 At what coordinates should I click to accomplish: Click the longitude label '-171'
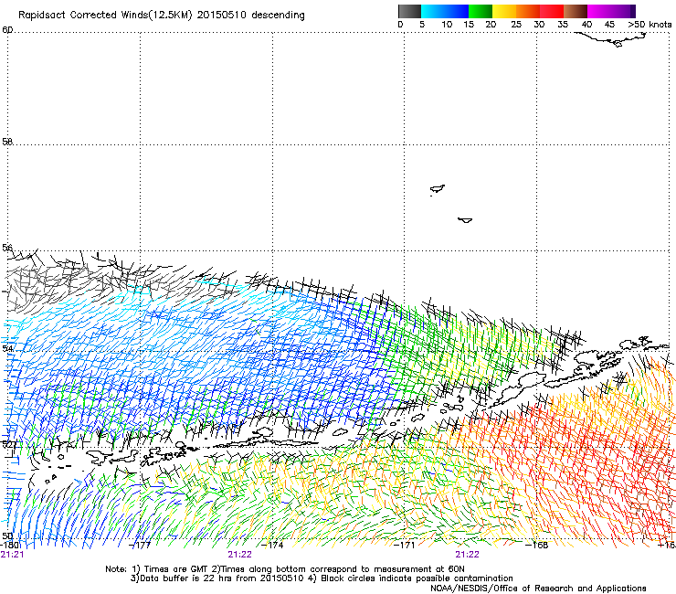(x=405, y=546)
